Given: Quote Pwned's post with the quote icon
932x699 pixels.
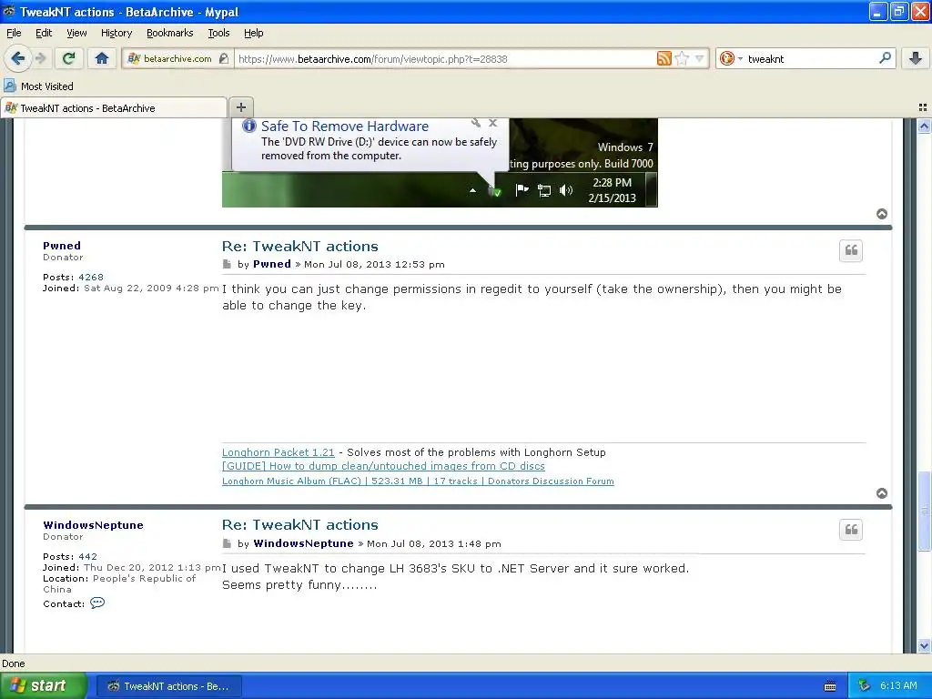Looking at the screenshot, I should [851, 250].
